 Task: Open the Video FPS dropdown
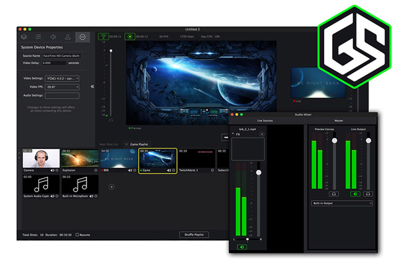(x=62, y=87)
